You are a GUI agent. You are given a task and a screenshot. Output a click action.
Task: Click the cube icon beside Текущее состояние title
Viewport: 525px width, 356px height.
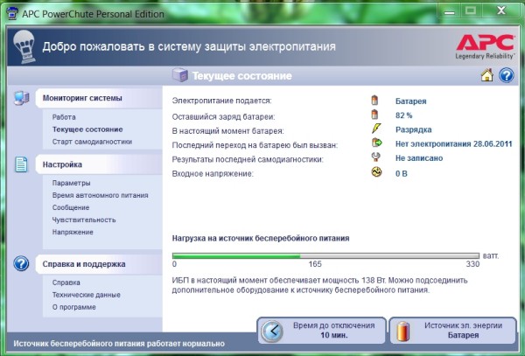click(x=180, y=75)
